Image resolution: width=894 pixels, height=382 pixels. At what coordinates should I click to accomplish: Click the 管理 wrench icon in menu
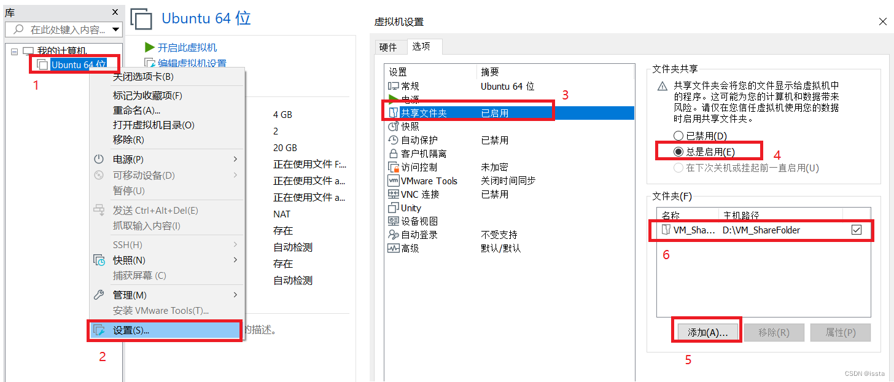99,295
